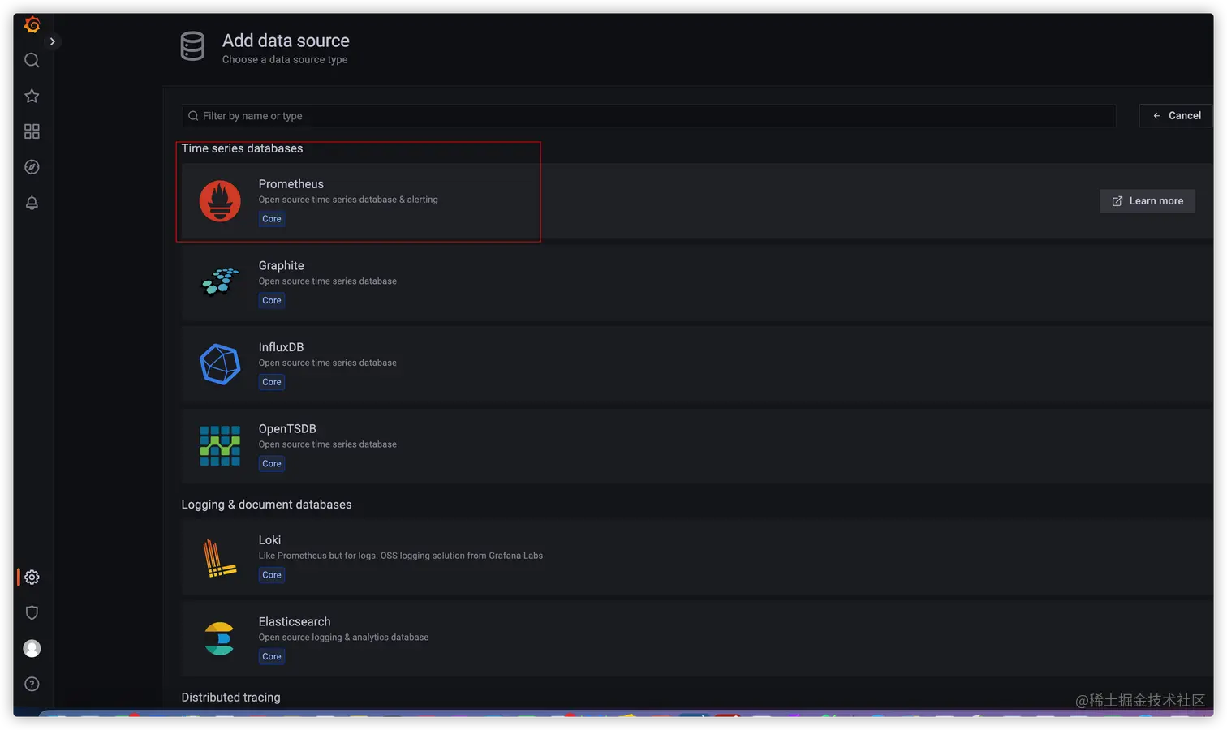Viewport: 1227px width, 730px height.
Task: Open the Dashboards grid icon
Action: pyautogui.click(x=32, y=131)
